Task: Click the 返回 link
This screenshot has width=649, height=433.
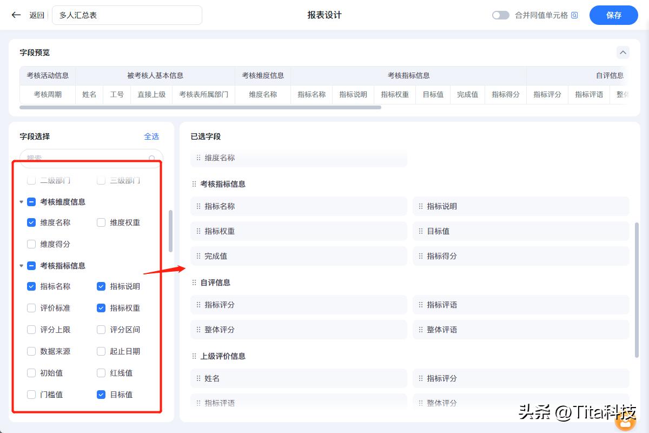Action: click(37, 15)
